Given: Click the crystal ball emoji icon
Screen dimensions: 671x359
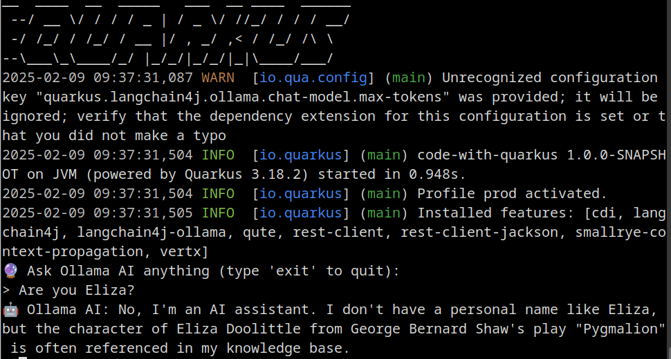Looking at the screenshot, I should [x=10, y=271].
